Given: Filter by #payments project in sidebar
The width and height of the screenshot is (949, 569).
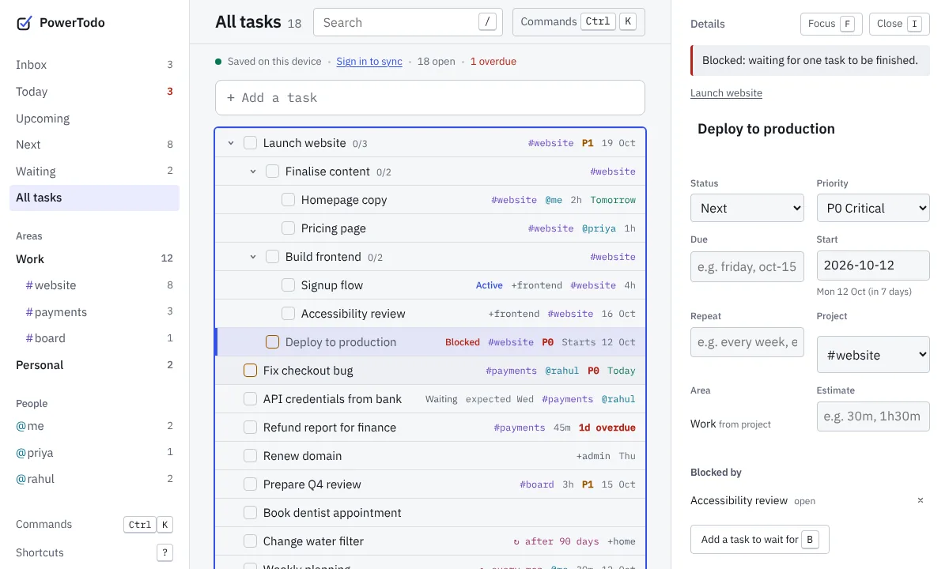Looking at the screenshot, I should 95,312.
